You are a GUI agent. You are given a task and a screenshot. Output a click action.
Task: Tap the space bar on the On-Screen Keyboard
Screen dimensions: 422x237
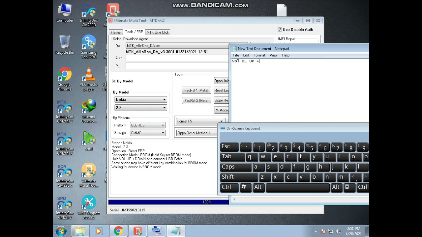(x=297, y=188)
